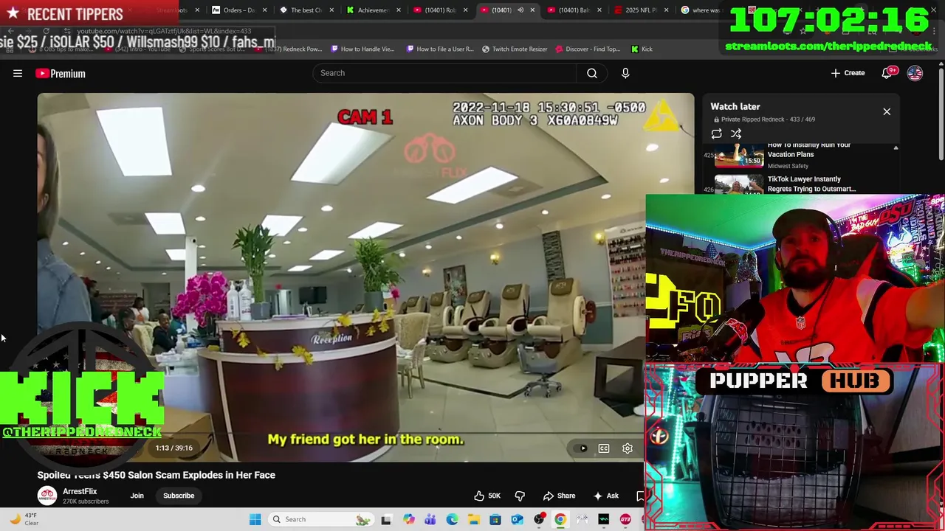Click the playlist scrollbar up arrow
Screen dimensions: 945x531
pos(896,148)
